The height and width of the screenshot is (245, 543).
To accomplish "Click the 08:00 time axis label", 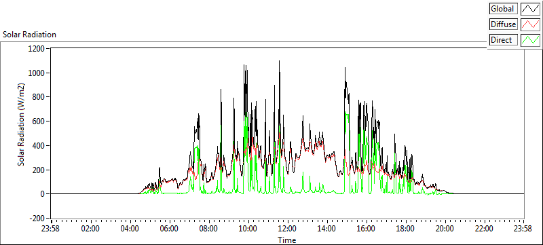I will click(209, 229).
